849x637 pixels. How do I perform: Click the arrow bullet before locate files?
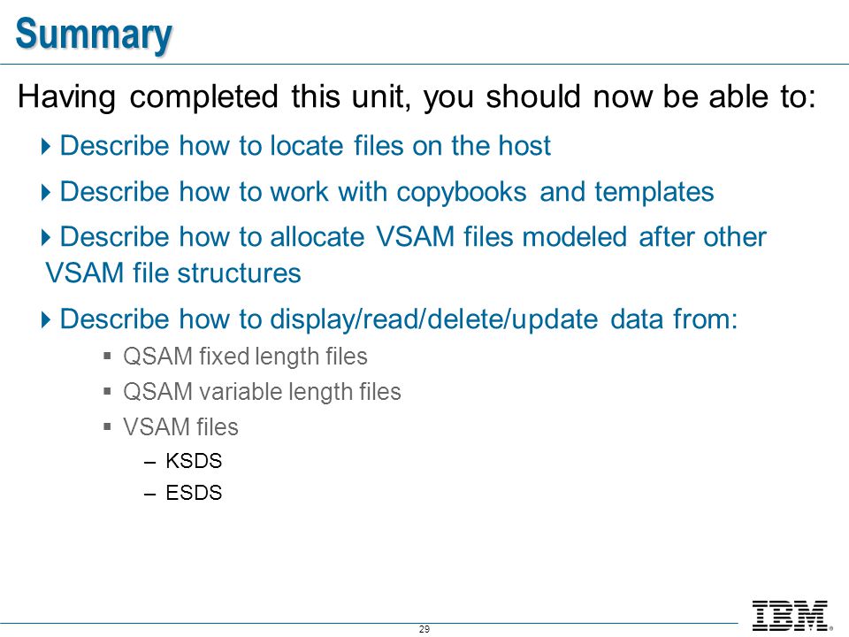46,146
